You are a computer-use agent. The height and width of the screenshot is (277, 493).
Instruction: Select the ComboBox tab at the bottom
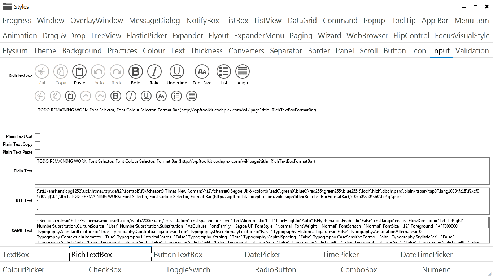pyautogui.click(x=359, y=269)
